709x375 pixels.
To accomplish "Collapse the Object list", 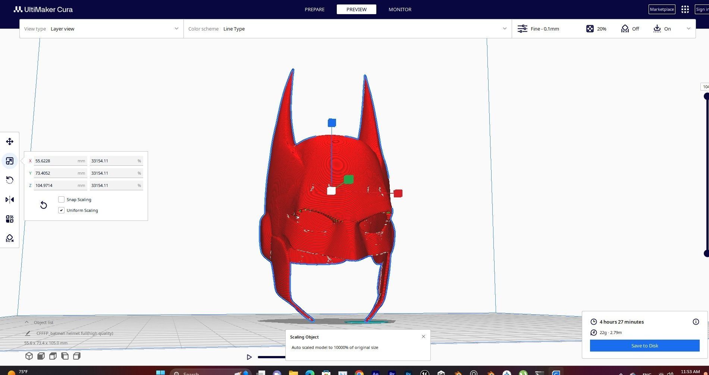I will [26, 322].
